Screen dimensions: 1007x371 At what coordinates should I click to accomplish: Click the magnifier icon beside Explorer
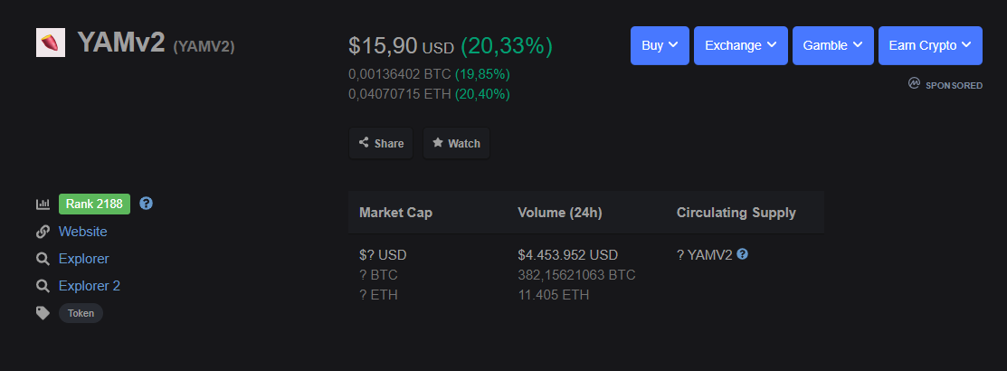(x=43, y=259)
